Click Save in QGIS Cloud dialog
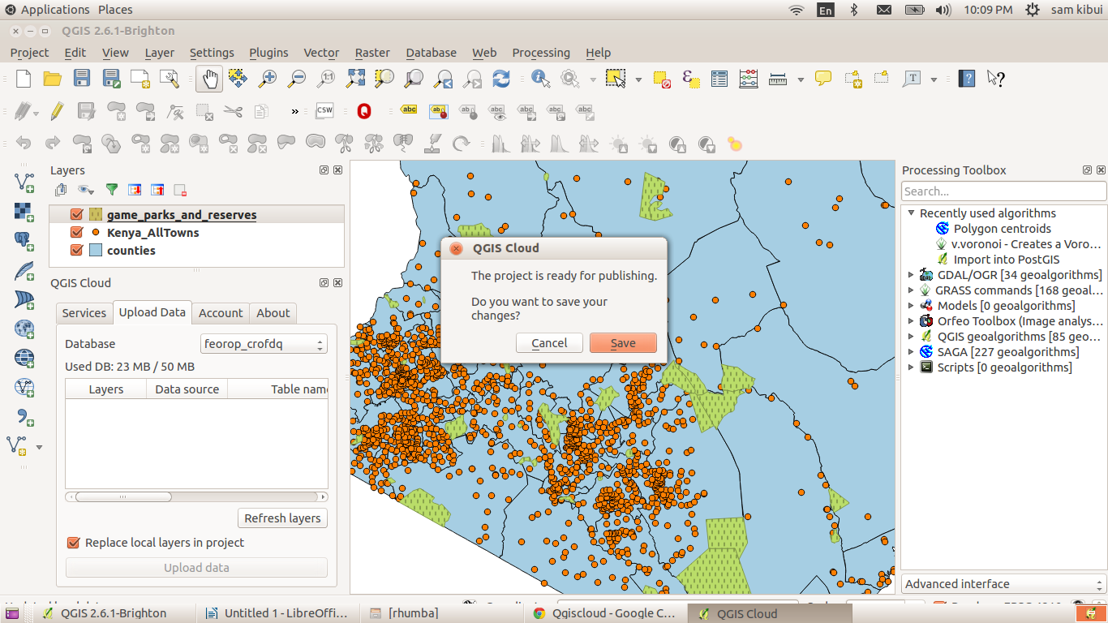Image resolution: width=1108 pixels, height=623 pixels. pyautogui.click(x=623, y=343)
